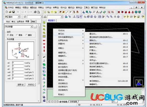Pan view with red up arrow icon
The height and width of the screenshot is (107, 147).
point(44,47)
